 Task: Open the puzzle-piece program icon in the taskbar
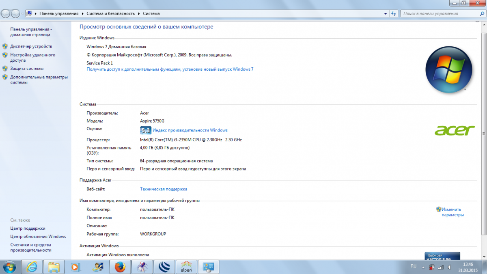tap(98, 267)
